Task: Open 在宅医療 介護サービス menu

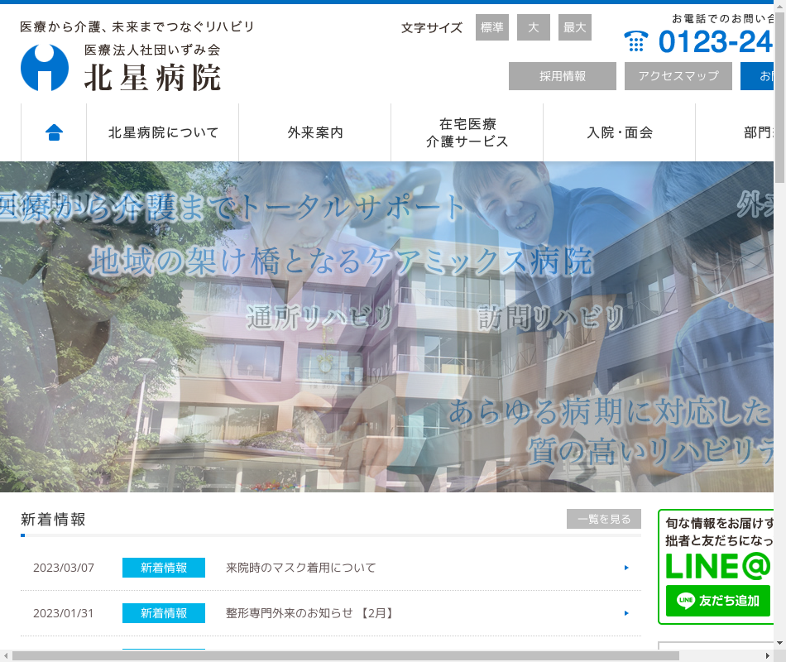Action: [467, 132]
